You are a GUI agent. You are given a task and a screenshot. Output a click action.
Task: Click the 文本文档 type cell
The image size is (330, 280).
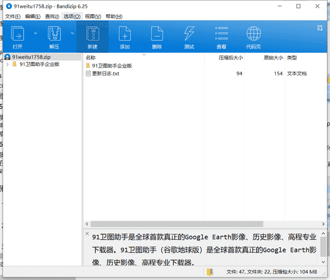[x=297, y=74]
